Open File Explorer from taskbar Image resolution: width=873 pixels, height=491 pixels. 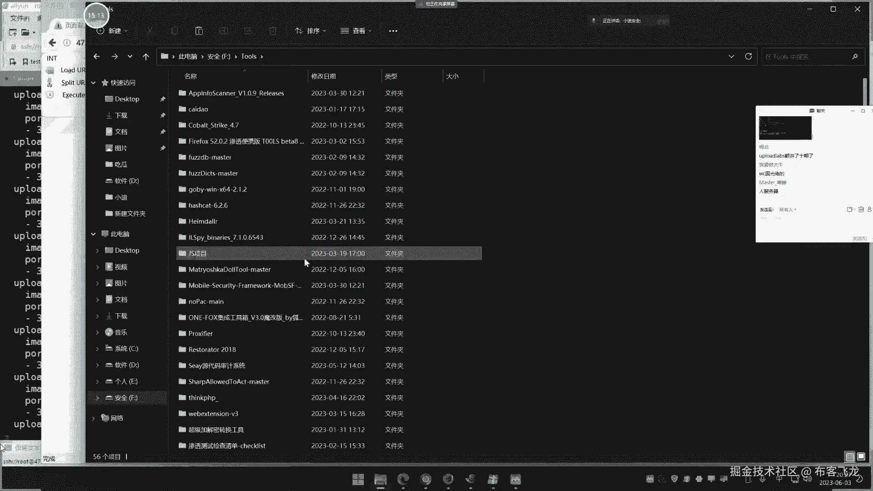tap(380, 479)
